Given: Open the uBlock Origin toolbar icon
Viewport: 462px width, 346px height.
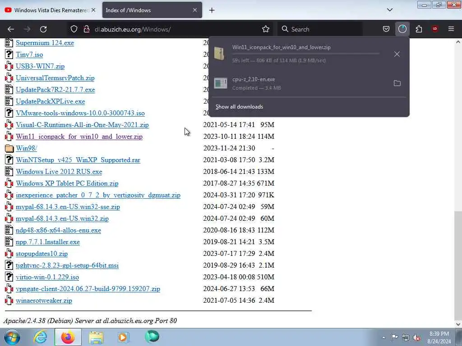Looking at the screenshot, I should tap(435, 29).
